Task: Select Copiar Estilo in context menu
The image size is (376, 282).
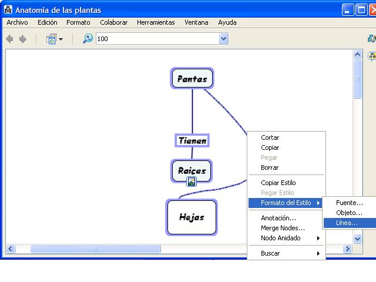Action: click(x=278, y=183)
